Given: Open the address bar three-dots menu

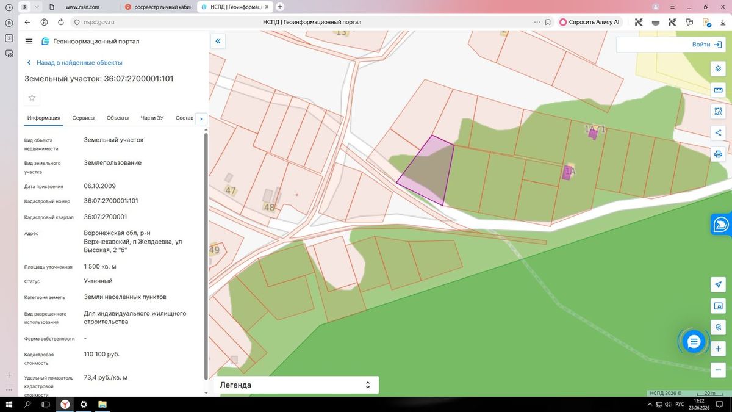Looking at the screenshot, I should point(536,22).
